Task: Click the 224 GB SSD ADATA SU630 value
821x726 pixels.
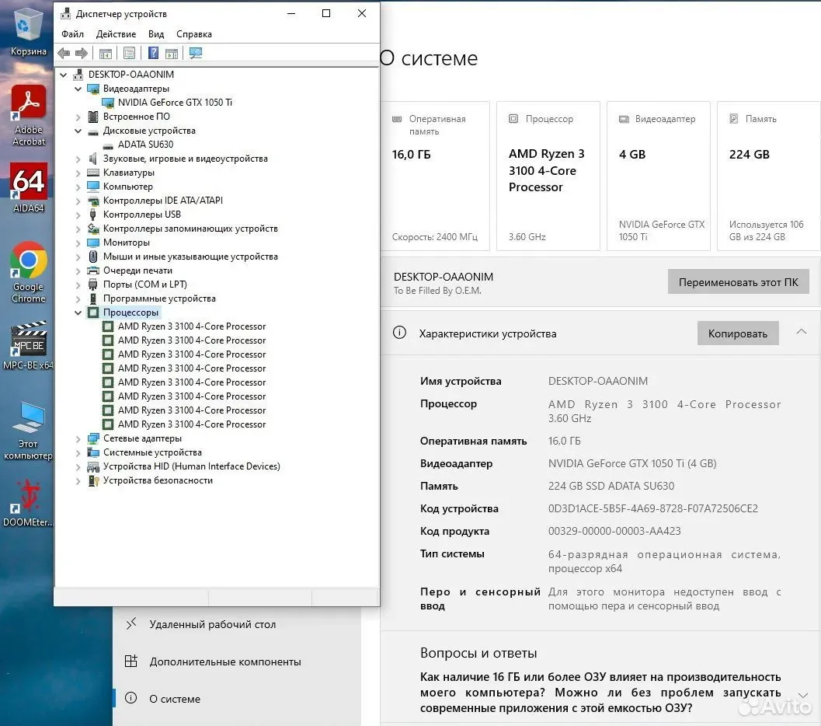Action: click(611, 486)
